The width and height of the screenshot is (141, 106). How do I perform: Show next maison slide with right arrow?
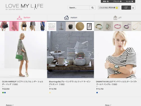pos(90,55)
